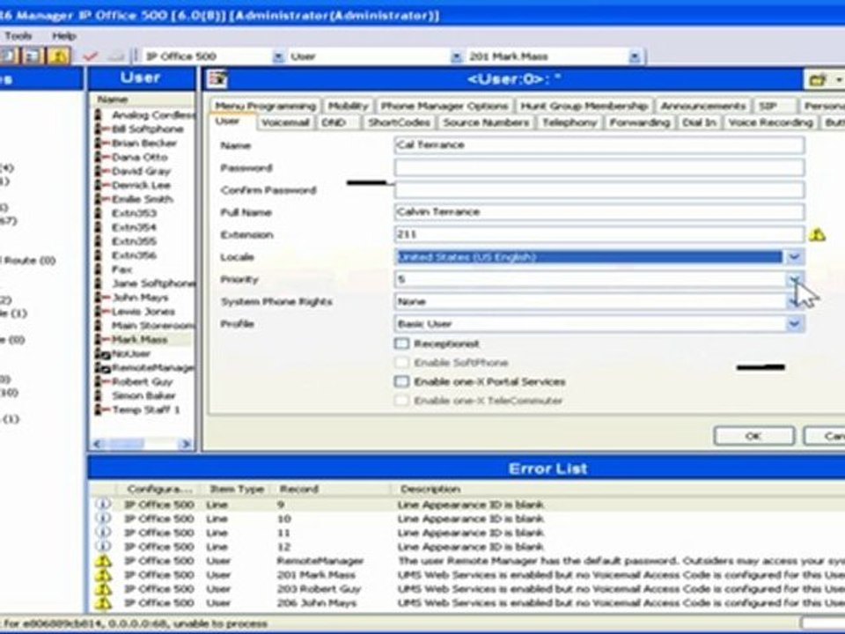Switch to the Telephony tab
Viewport: 845px width, 634px height.
(x=569, y=122)
